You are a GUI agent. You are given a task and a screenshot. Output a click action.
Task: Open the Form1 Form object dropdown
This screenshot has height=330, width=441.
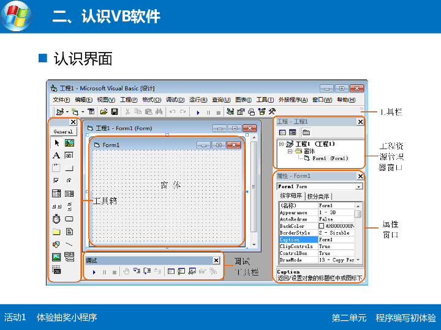pyautogui.click(x=358, y=186)
